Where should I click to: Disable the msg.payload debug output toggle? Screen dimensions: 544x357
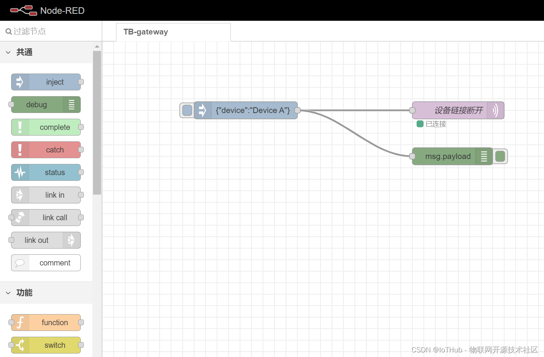[500, 156]
